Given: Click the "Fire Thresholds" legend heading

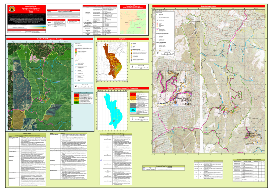Looking at the screenshot, I should [139, 92].
